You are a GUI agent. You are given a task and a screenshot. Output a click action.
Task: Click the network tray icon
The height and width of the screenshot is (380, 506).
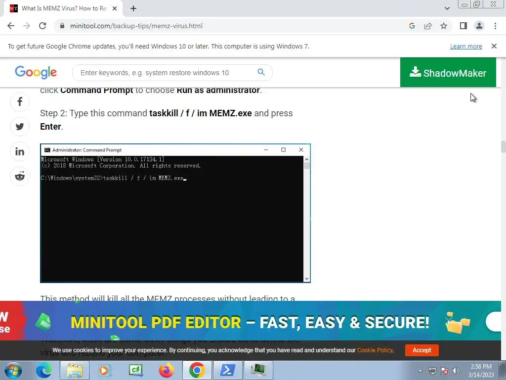coord(432,371)
